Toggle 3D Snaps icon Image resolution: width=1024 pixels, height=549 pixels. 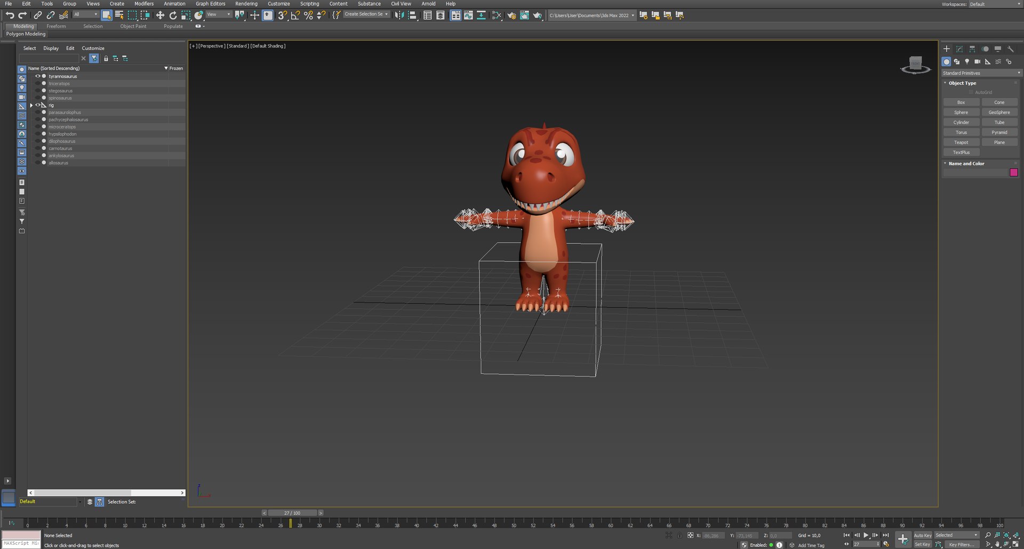283,15
